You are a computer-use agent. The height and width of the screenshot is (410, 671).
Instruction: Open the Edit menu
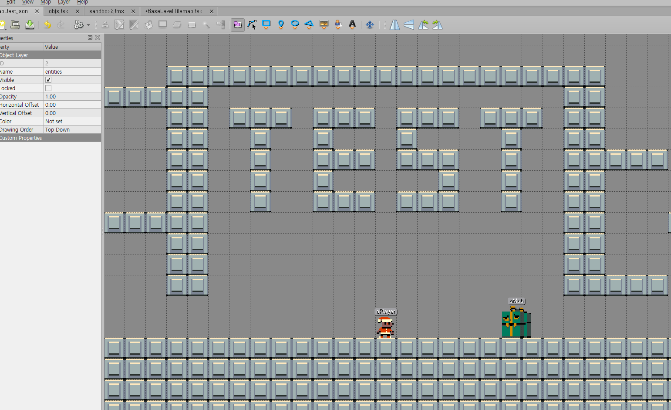(11, 2)
